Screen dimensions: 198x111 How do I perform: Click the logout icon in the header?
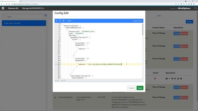click(x=196, y=8)
